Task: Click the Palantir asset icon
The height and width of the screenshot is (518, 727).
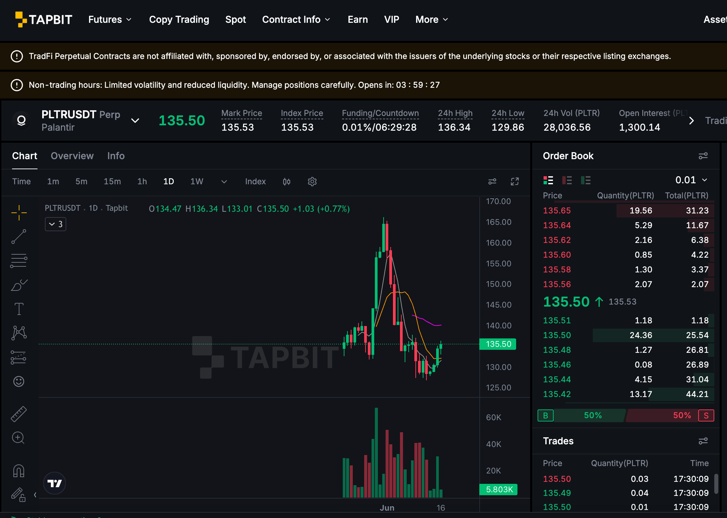Action: point(21,120)
